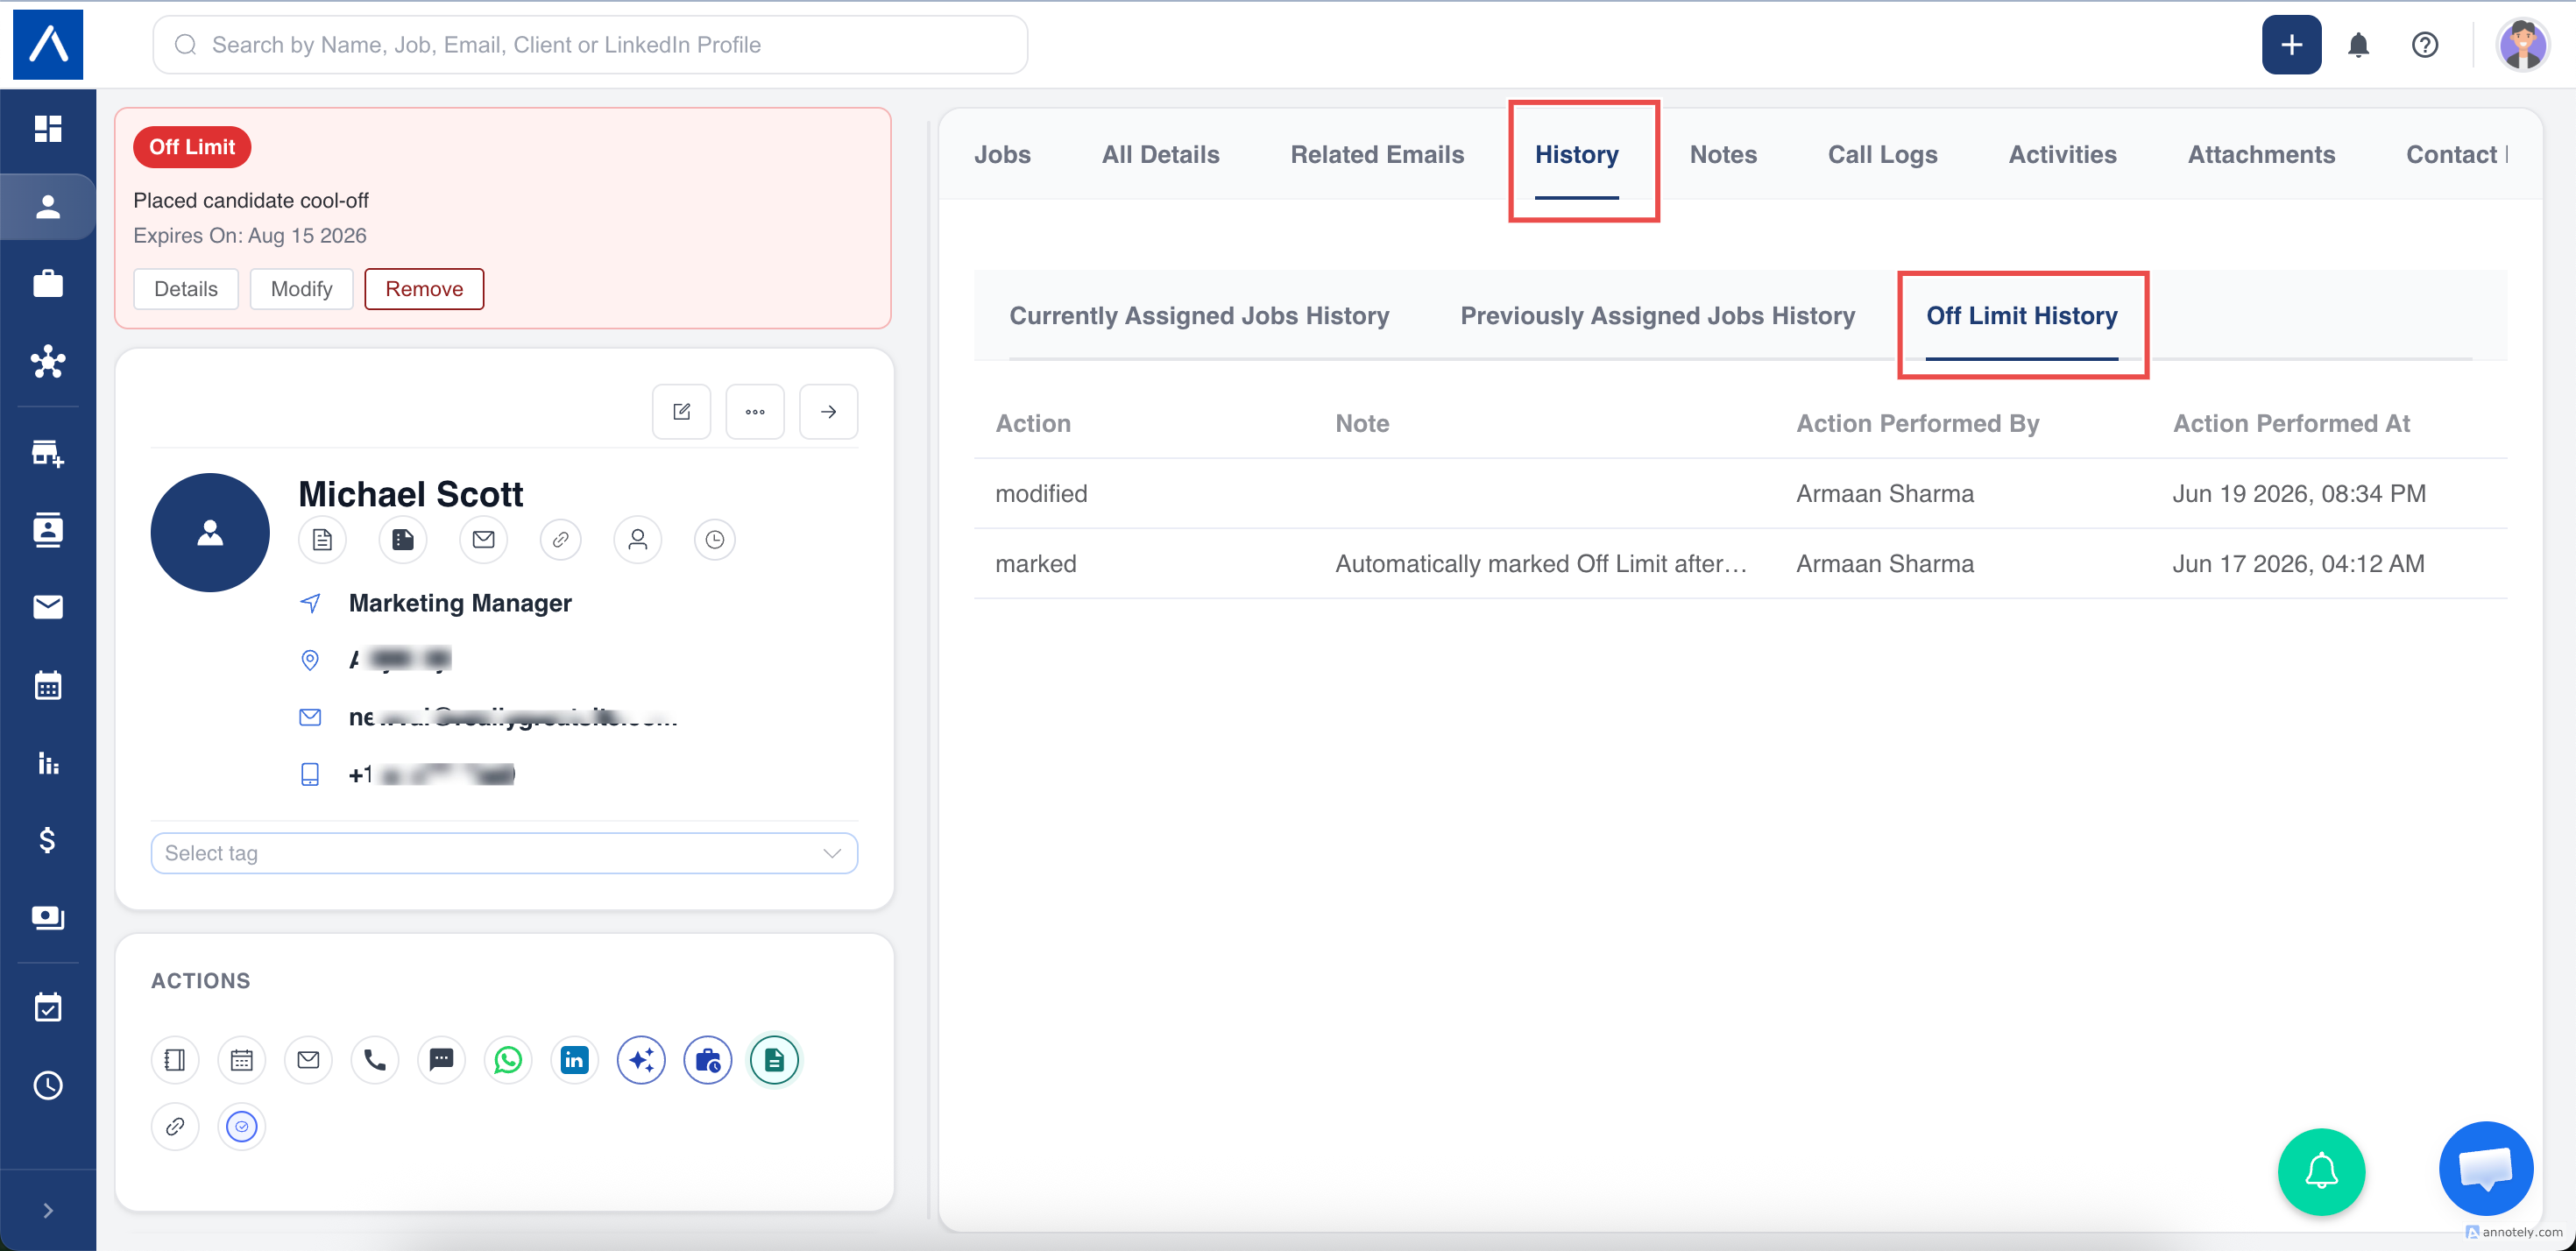Click the 'Automatically marked Off Limit after…' note

click(1541, 563)
